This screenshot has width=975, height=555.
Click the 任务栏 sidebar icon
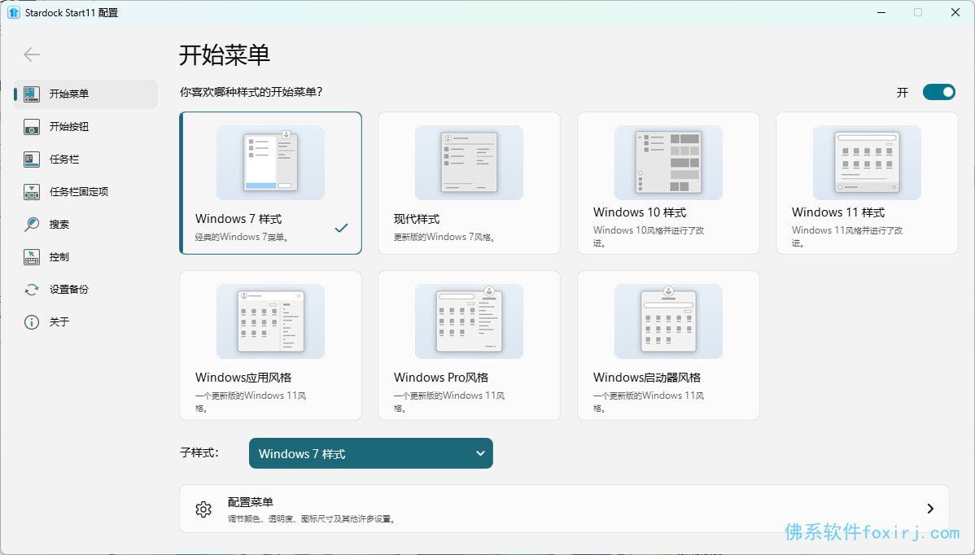32,160
